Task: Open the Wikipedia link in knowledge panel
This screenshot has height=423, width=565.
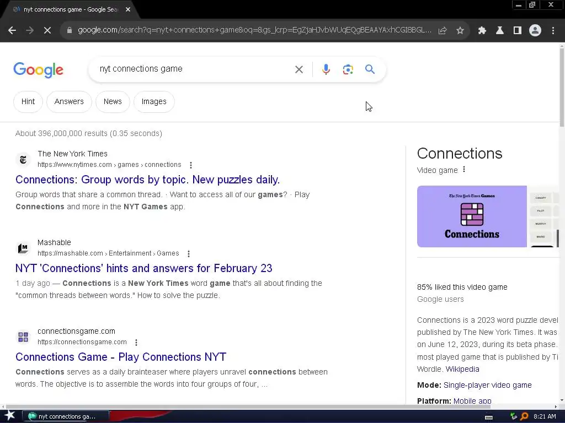Action: tap(462, 370)
